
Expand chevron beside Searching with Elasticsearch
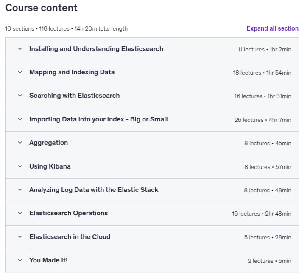pyautogui.click(x=20, y=96)
